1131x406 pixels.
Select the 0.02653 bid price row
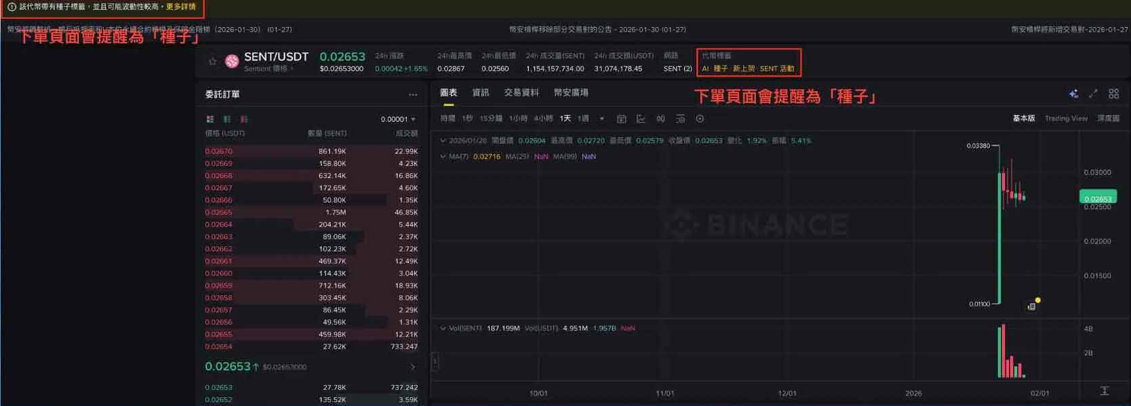point(311,388)
